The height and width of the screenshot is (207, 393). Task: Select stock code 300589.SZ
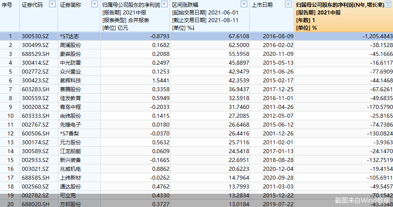tap(35, 151)
